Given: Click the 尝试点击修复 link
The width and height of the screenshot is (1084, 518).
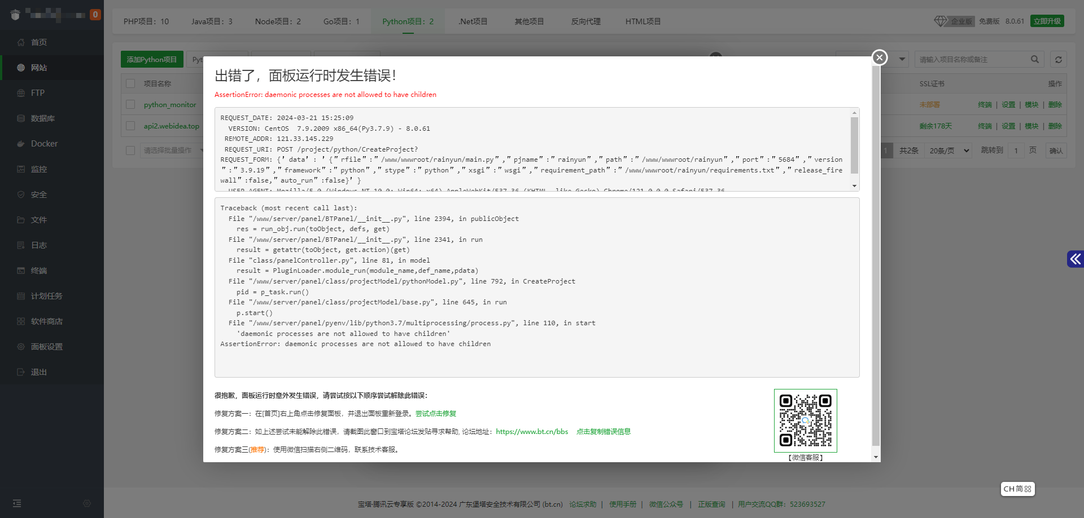Looking at the screenshot, I should pos(436,413).
